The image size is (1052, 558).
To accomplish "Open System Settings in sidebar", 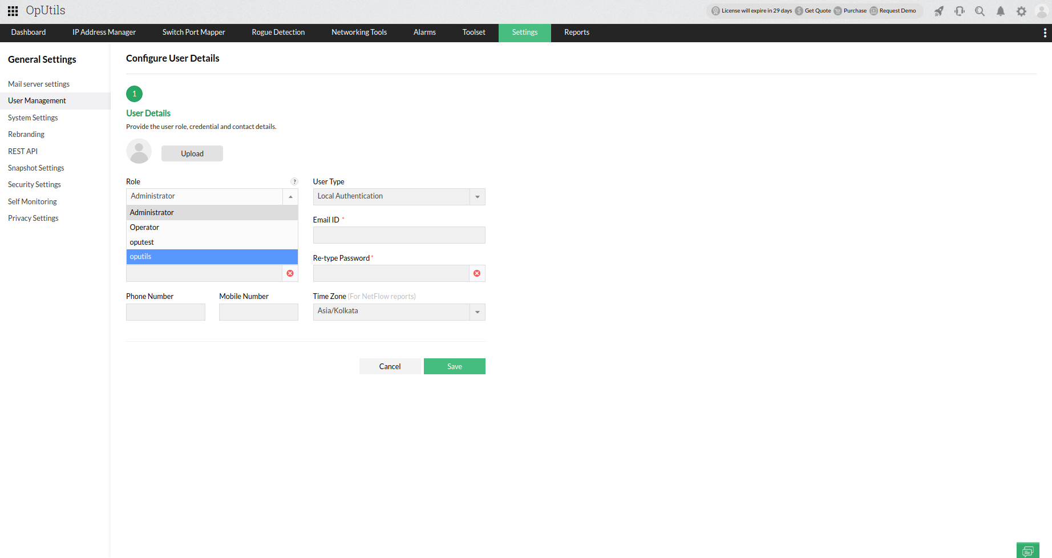I will (33, 118).
